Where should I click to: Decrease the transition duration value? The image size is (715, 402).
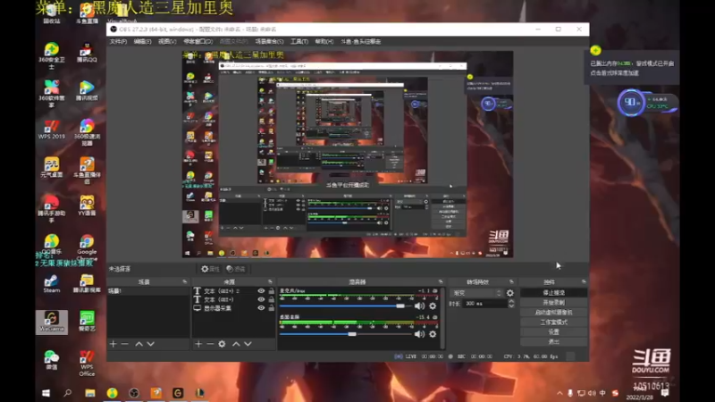(511, 306)
